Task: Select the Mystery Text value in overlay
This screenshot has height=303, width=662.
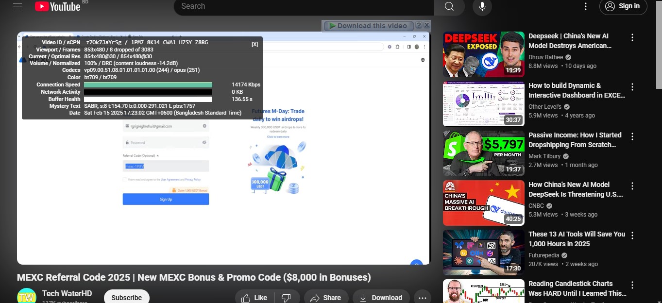Action: 139,106
